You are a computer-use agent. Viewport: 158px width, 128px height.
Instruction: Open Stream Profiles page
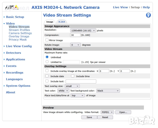pos(19,30)
